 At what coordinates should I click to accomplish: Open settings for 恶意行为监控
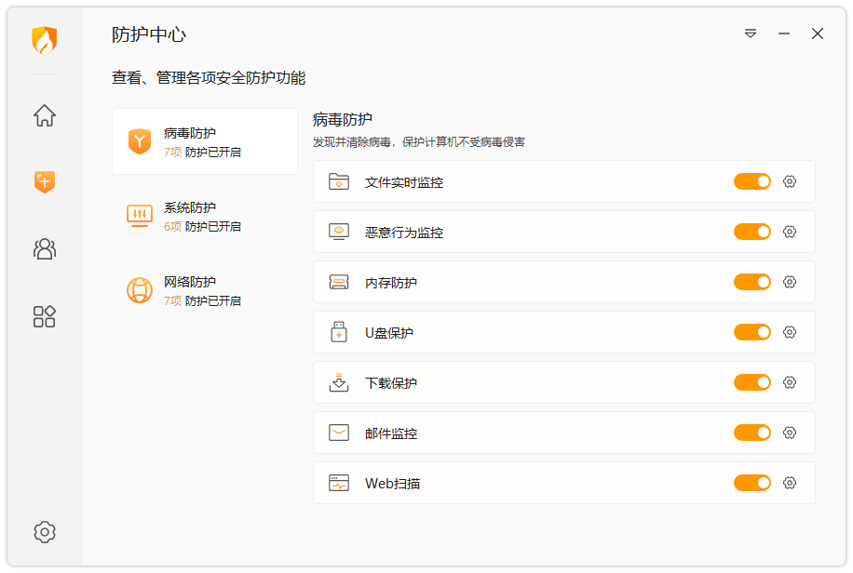point(790,232)
